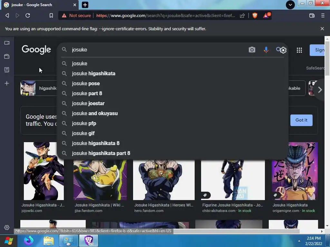Choose the "josuke joestar" suggestion
The height and width of the screenshot is (247, 330).
[x=173, y=103]
